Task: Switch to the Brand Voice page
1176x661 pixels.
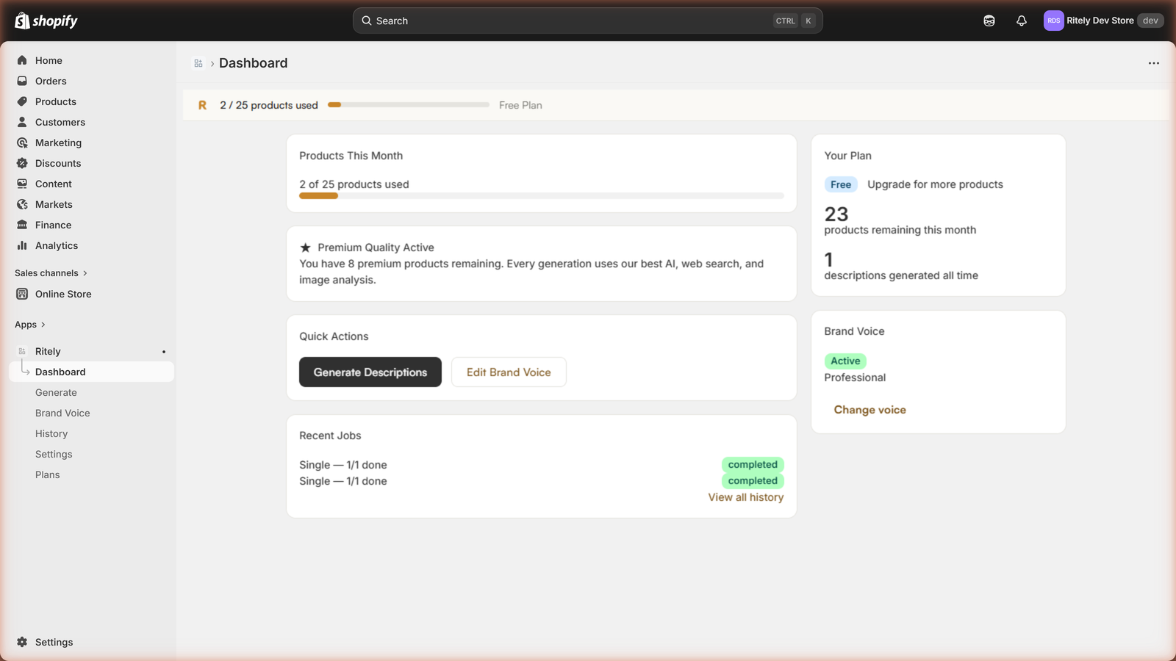Action: [x=62, y=413]
